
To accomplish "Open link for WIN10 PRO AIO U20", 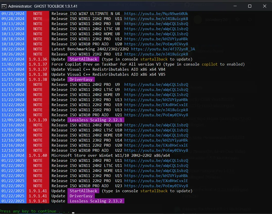I will [156, 44].
